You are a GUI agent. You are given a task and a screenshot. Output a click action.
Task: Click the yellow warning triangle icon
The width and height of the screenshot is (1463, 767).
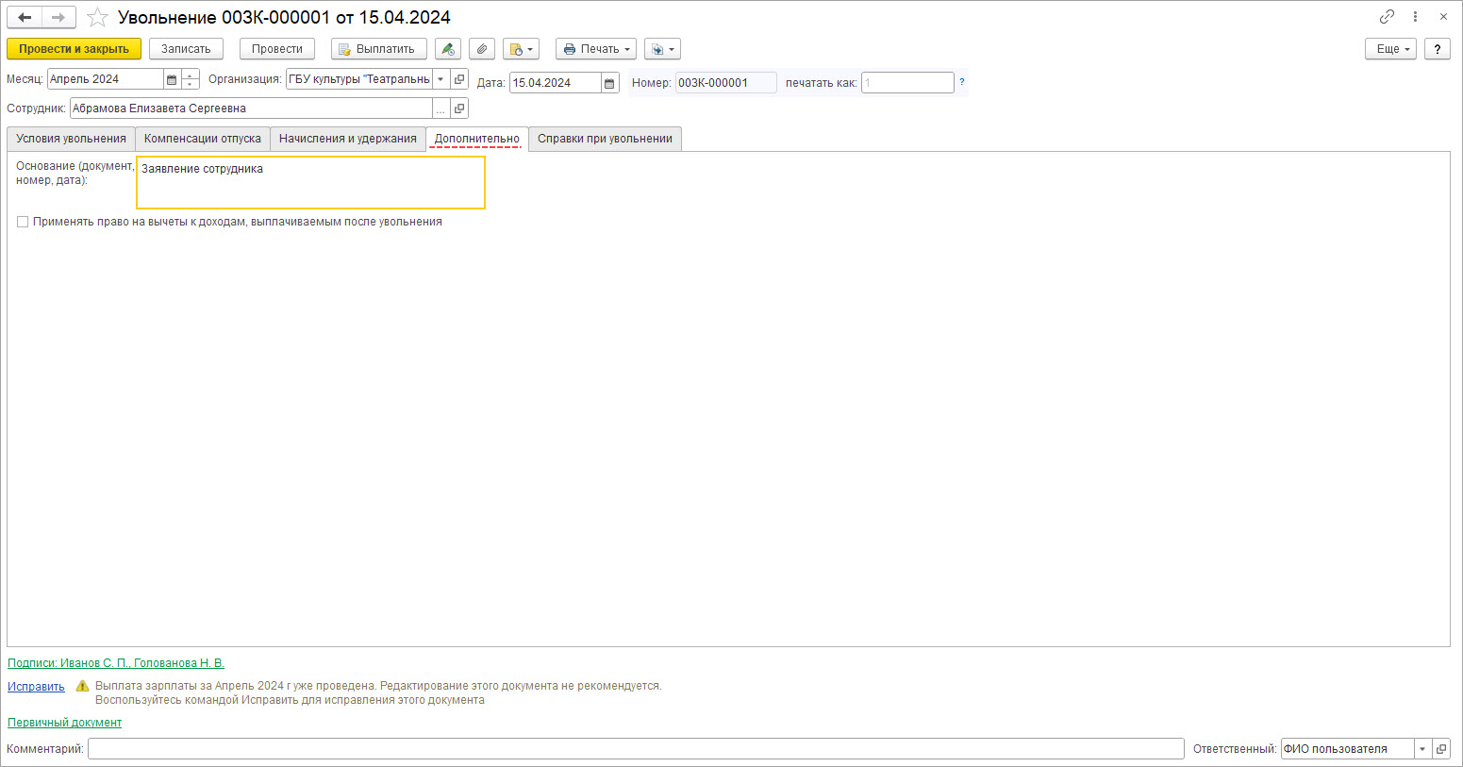(82, 686)
